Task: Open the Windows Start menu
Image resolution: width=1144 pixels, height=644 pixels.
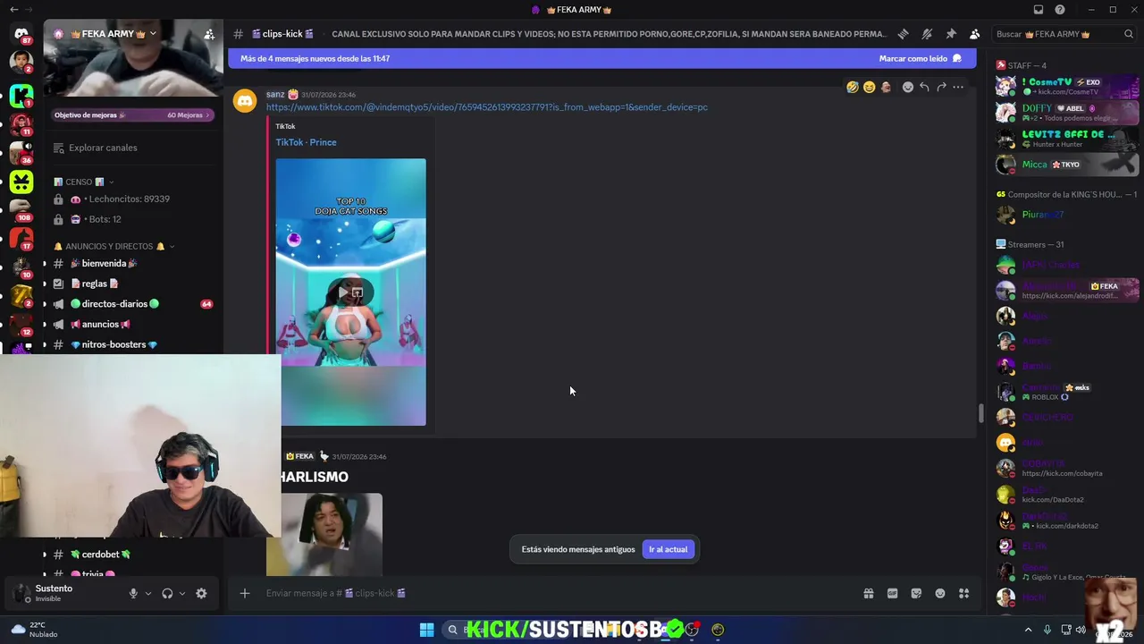Action: [x=426, y=630]
